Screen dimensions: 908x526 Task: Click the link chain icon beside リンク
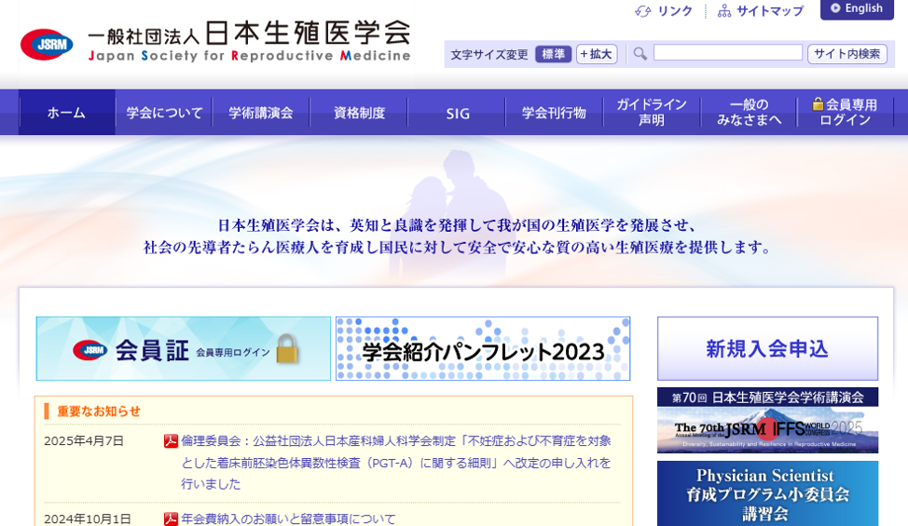(x=643, y=11)
